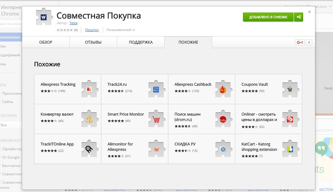333x192 pixels.
Task: Open the Все category dropdown in sidebar
Action: tap(11, 125)
